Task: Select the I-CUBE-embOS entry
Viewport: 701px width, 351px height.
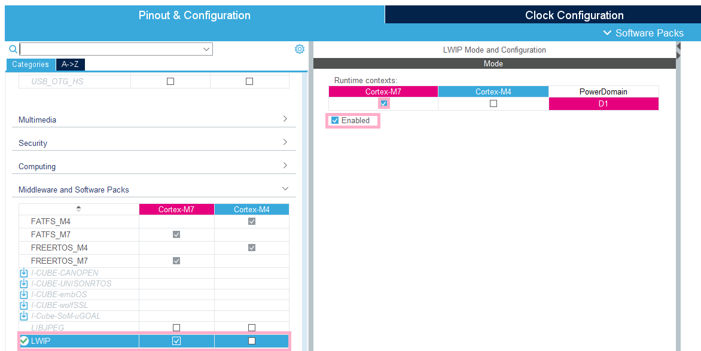Action: click(59, 294)
